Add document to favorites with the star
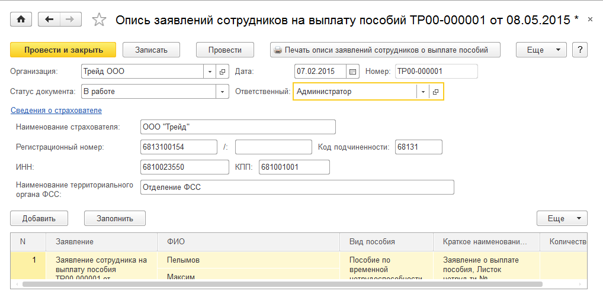Image resolution: width=603 pixels, height=291 pixels. point(100,20)
